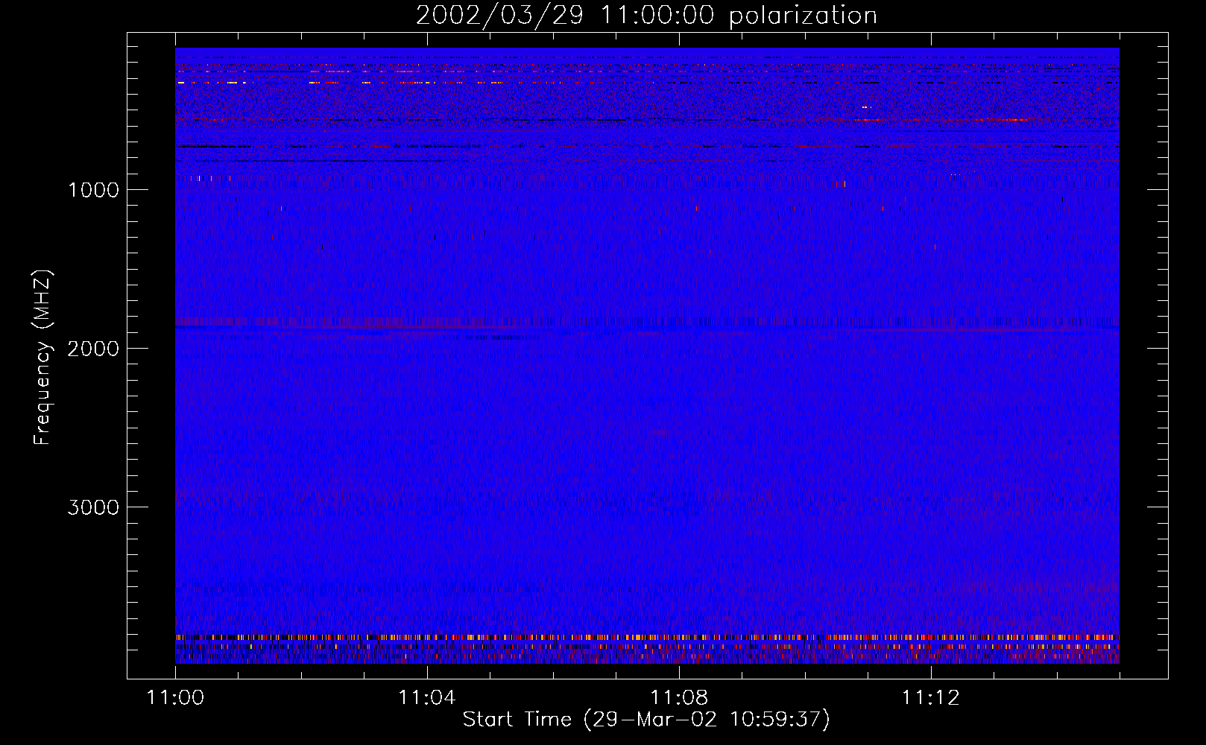Select the 3000 frequency tick label

93,507
